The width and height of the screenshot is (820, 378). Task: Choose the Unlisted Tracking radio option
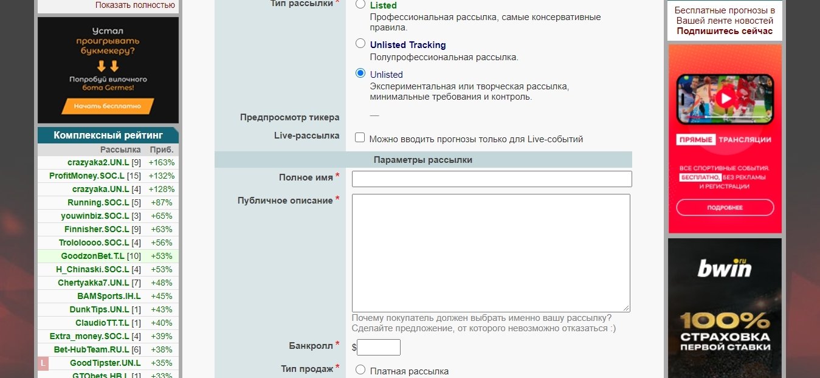[x=360, y=44]
